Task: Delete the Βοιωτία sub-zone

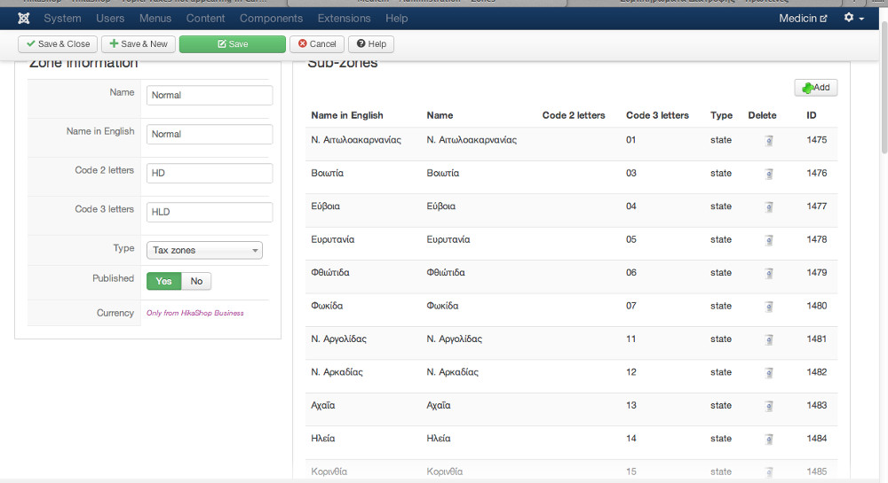Action: [x=768, y=174]
